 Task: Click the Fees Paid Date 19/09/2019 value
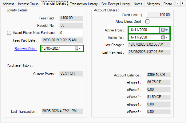click(62, 40)
